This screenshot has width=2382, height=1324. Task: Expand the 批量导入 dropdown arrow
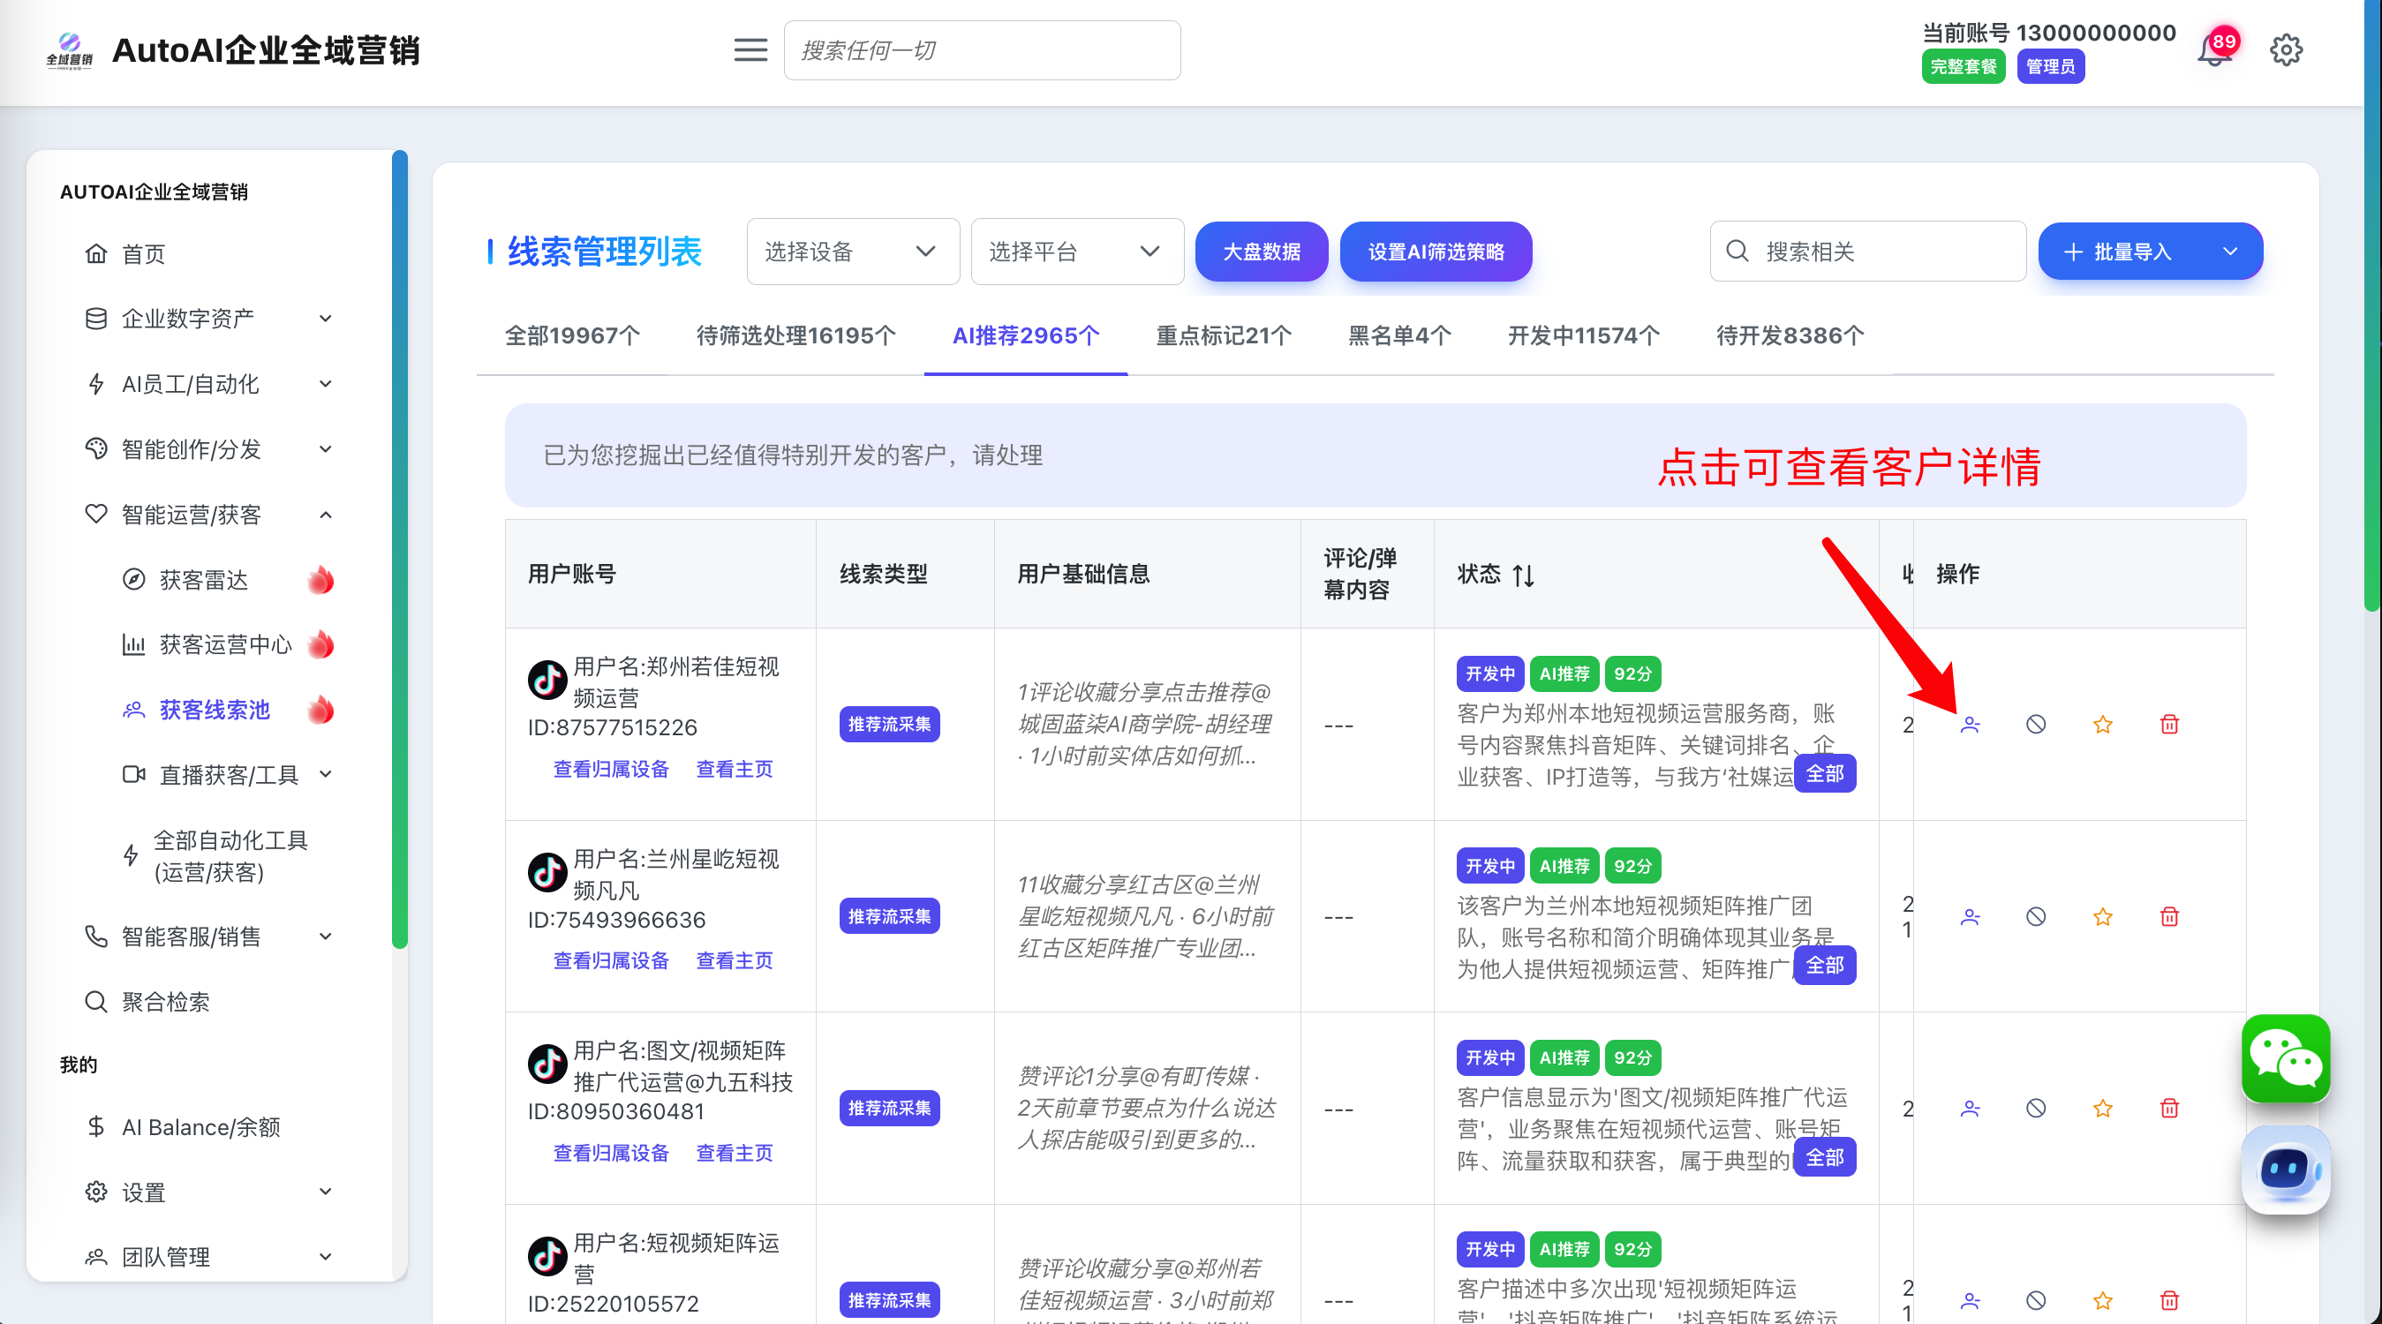point(2229,252)
